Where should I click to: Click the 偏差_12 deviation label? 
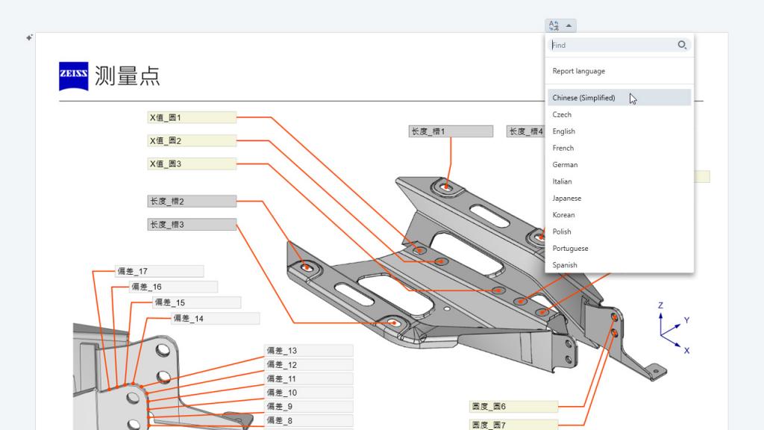click(x=308, y=364)
